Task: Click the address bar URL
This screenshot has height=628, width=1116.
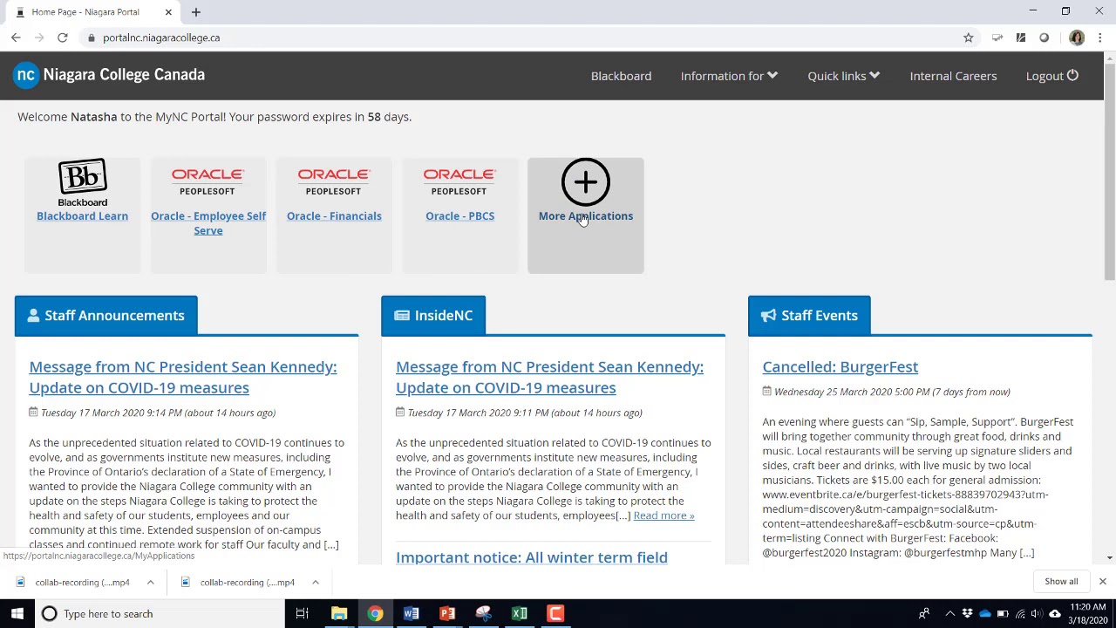Action: click(161, 38)
